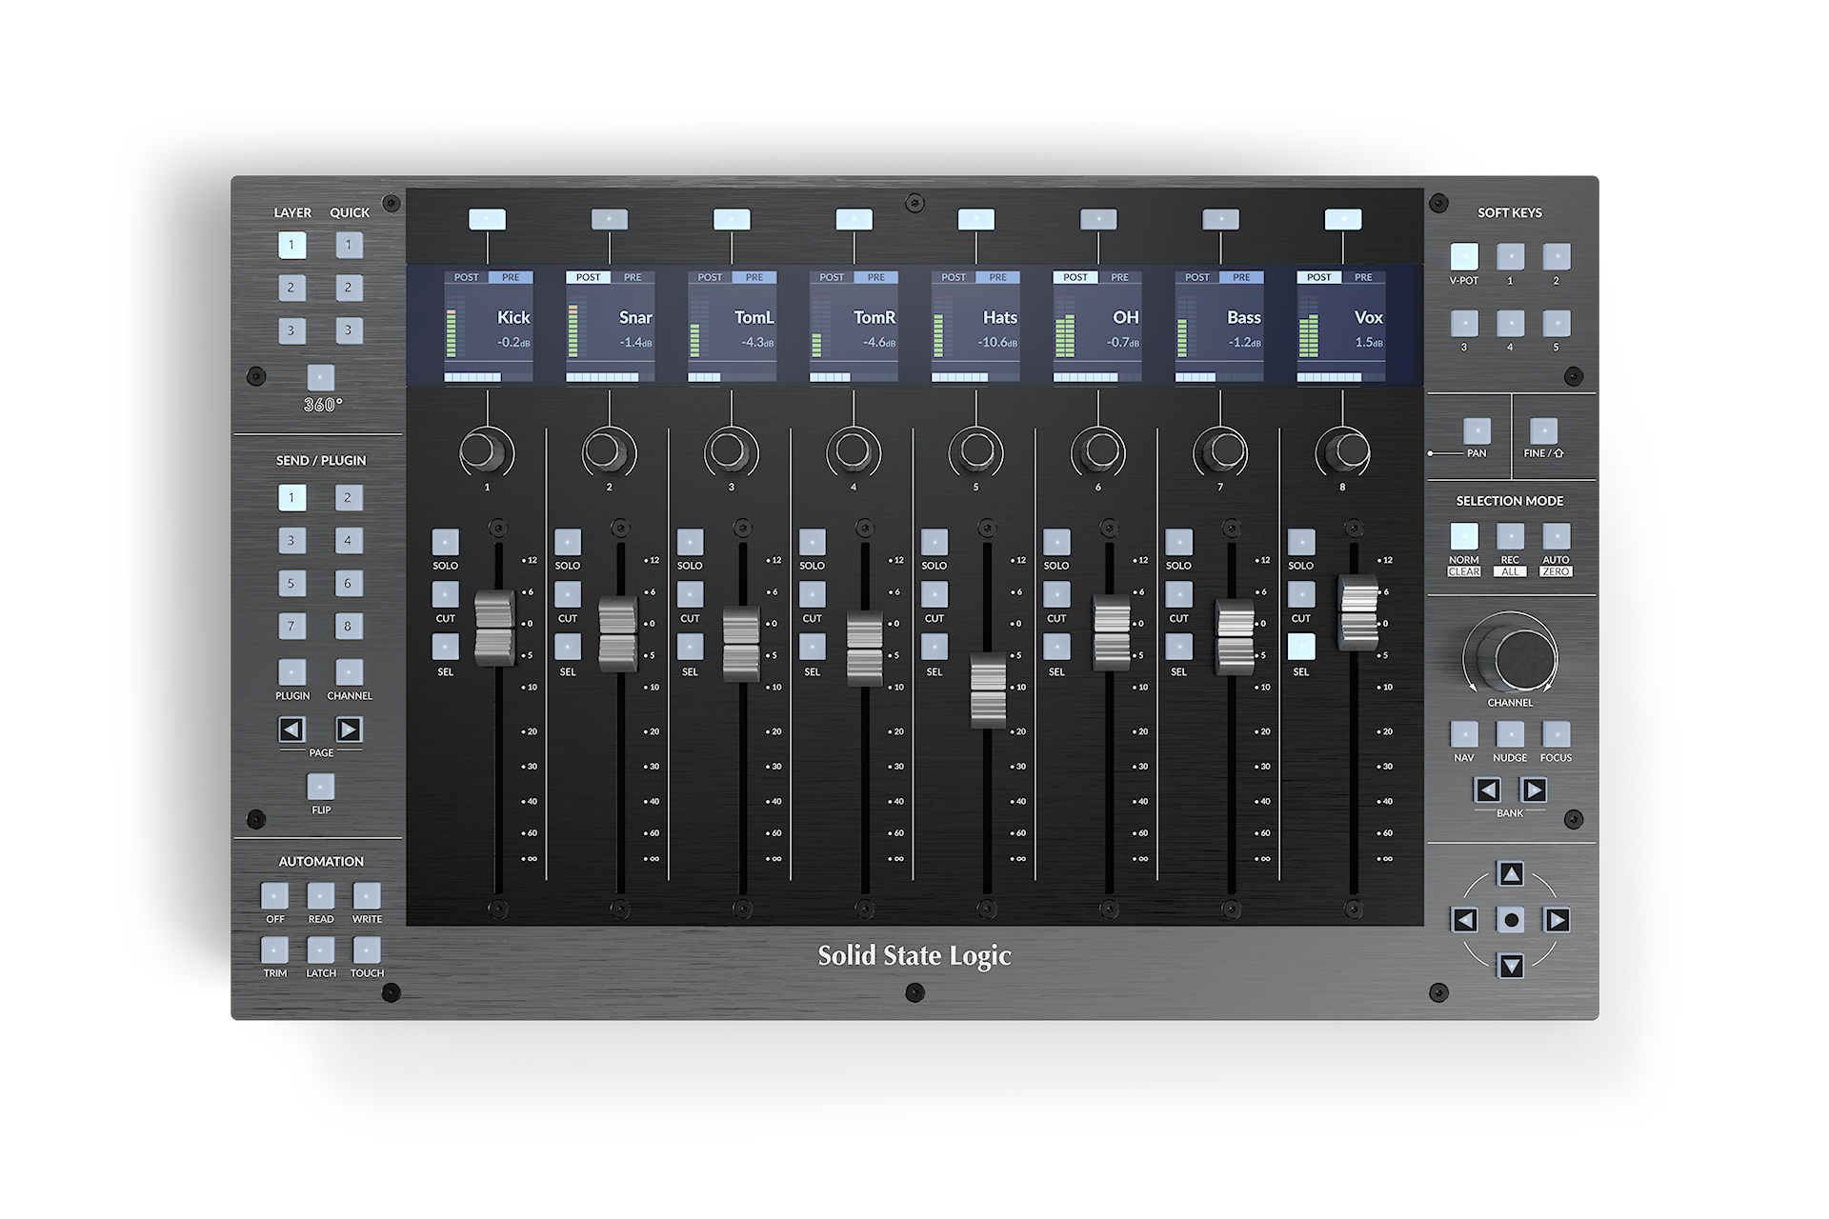The image size is (1829, 1219).
Task: Select the Kick channel with SEL
Action: (x=445, y=648)
